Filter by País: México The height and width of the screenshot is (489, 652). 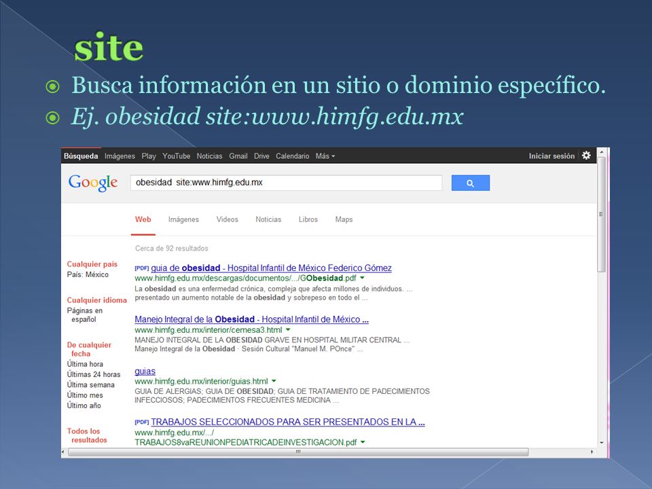click(x=88, y=274)
